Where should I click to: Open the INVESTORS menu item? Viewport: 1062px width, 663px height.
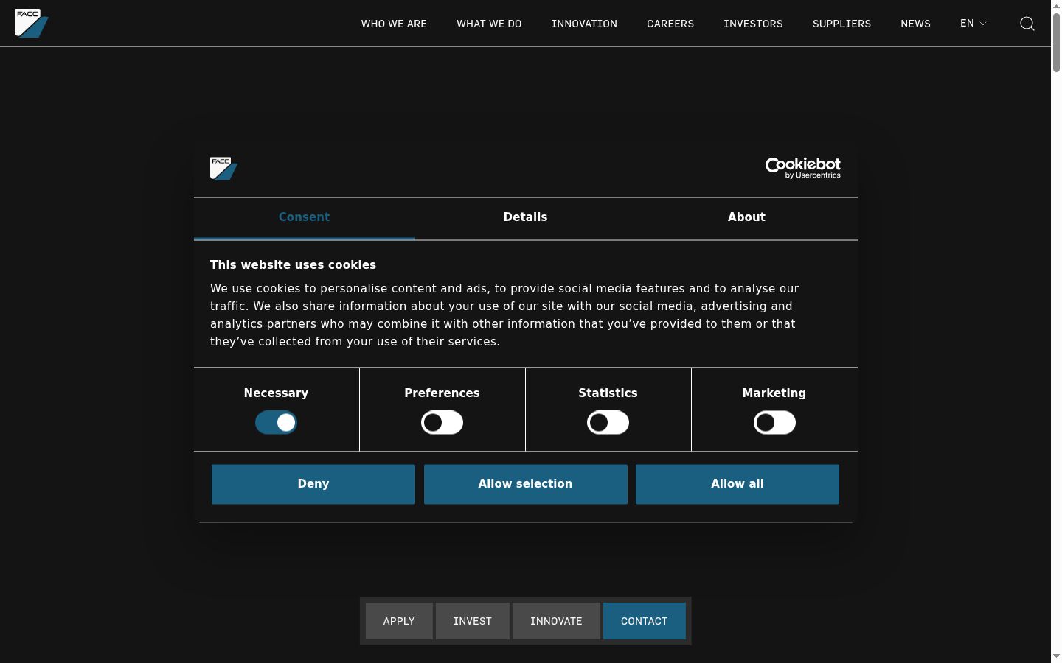753,24
